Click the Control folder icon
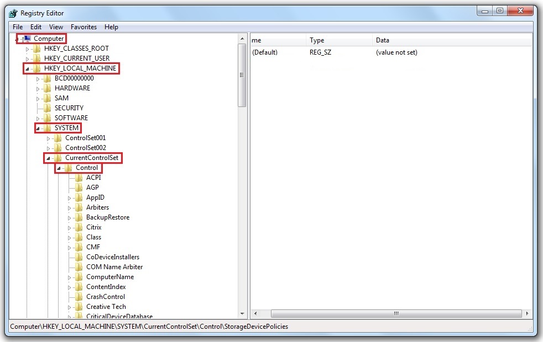The image size is (543, 342). point(69,168)
